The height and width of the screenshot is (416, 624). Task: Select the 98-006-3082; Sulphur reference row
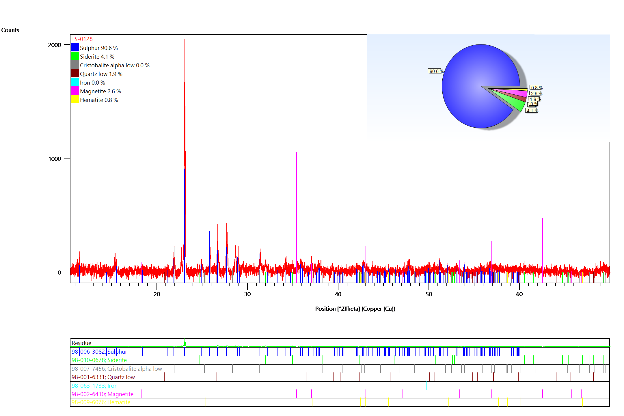point(99,352)
